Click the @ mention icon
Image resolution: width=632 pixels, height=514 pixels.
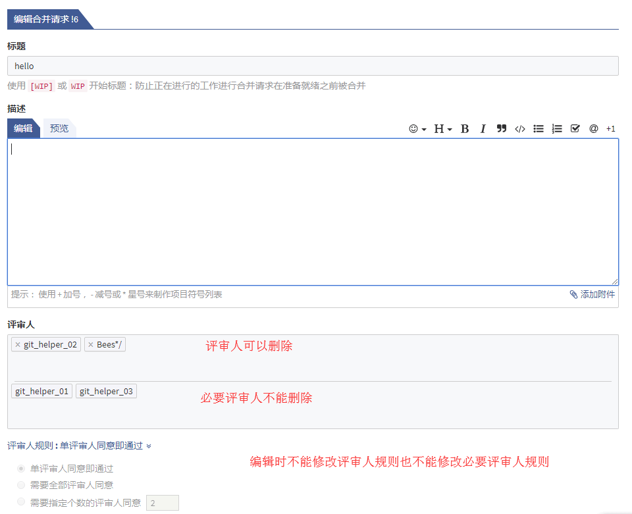tap(593, 129)
